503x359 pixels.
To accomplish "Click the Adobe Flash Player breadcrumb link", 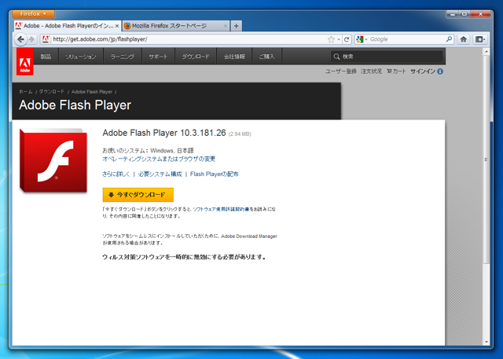I will click(x=92, y=92).
